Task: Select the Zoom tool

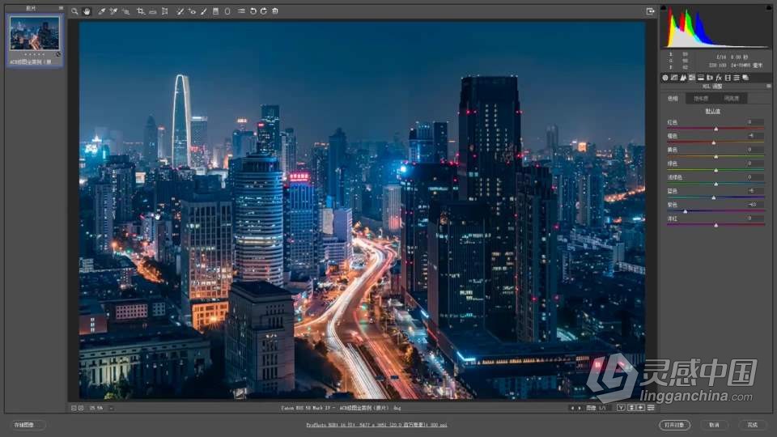Action: tap(74, 11)
